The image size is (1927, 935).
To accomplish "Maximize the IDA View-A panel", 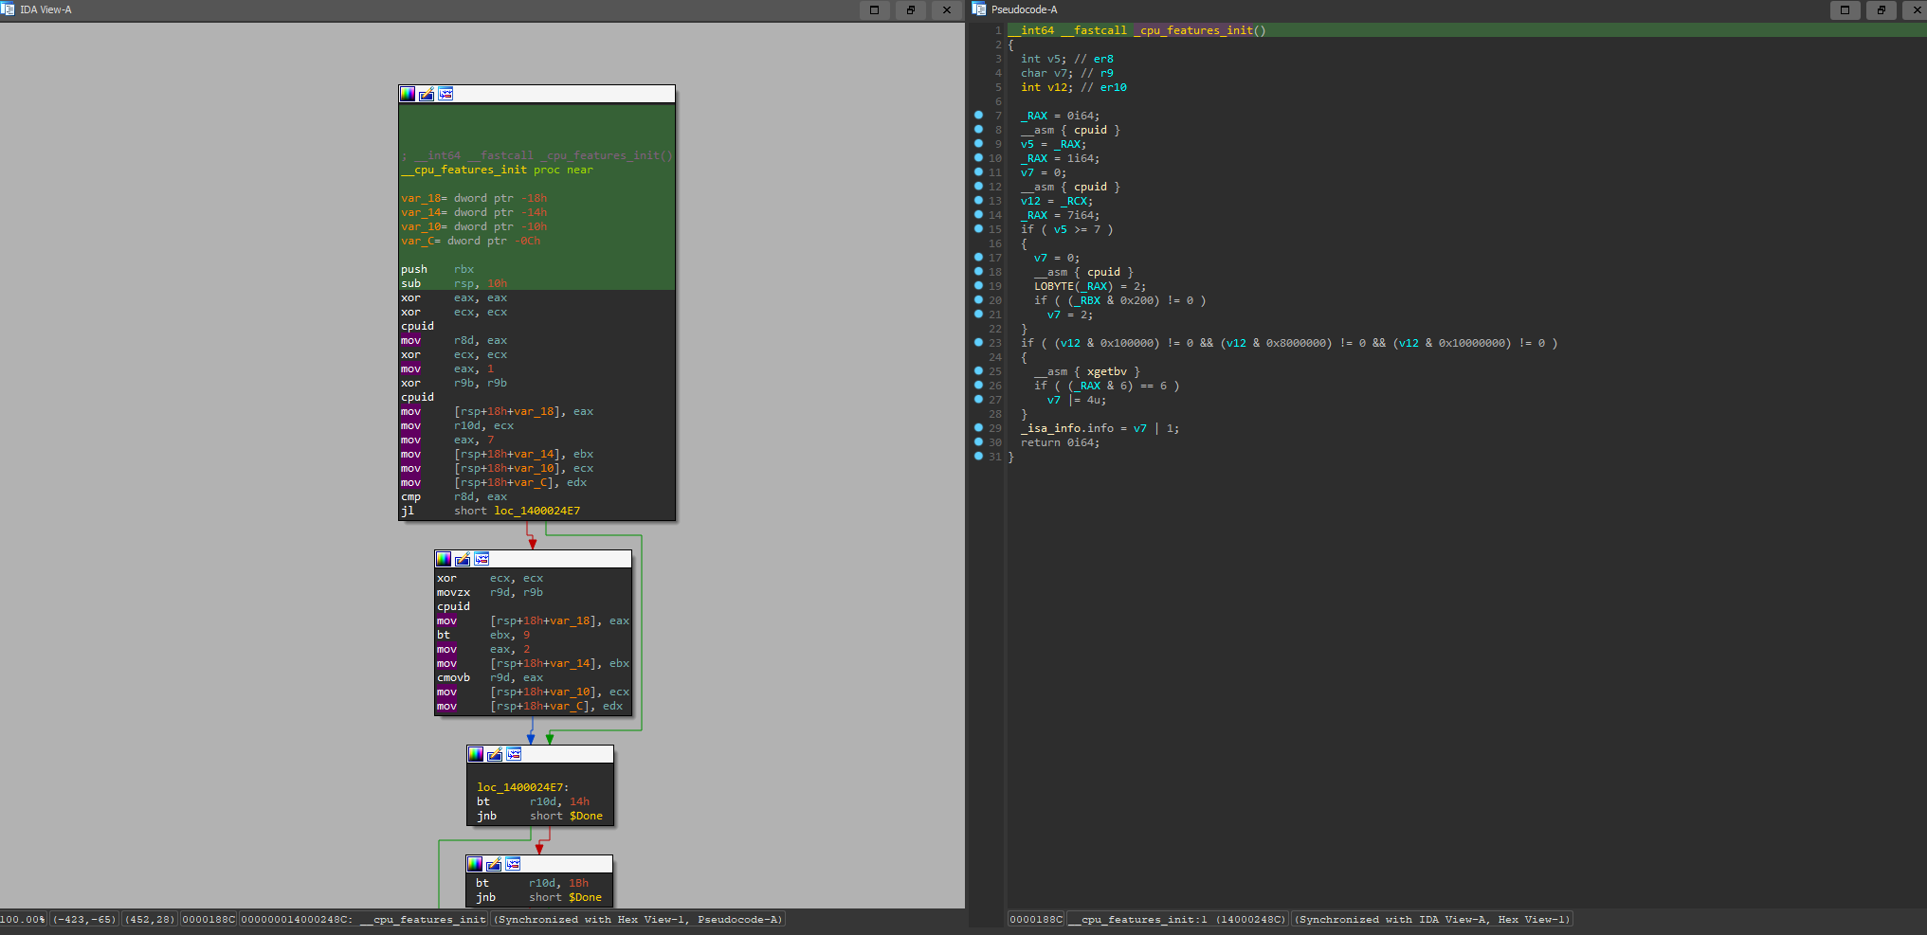I will click(x=874, y=9).
